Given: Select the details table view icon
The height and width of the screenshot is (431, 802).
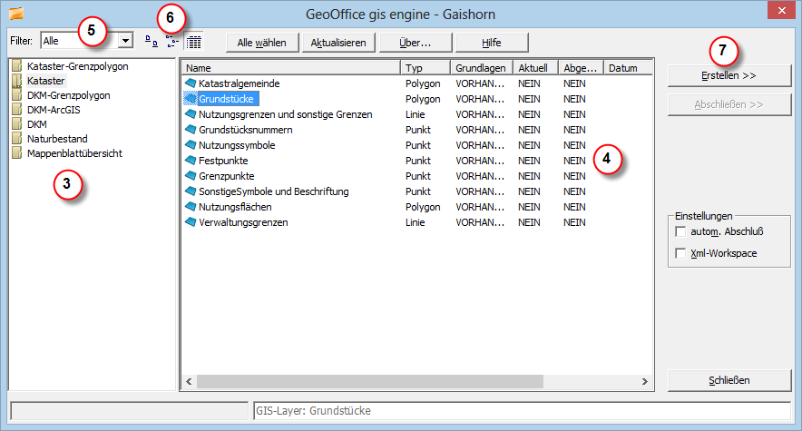Looking at the screenshot, I should pyautogui.click(x=194, y=42).
